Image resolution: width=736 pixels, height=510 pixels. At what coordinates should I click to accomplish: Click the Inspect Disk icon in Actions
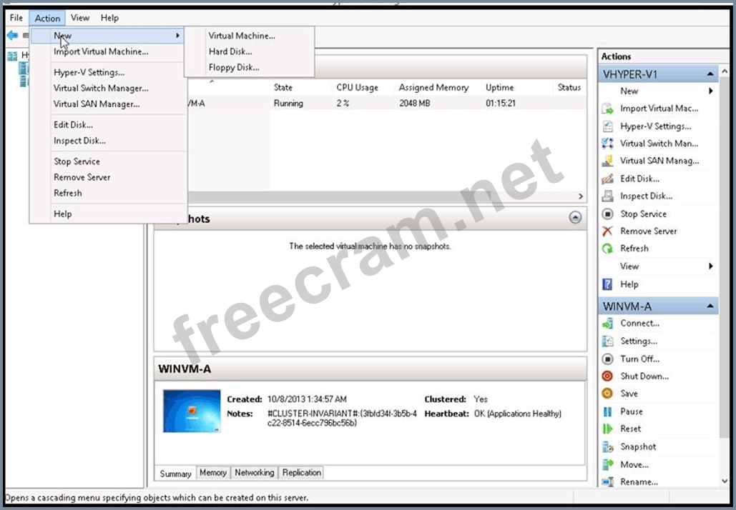tap(607, 196)
